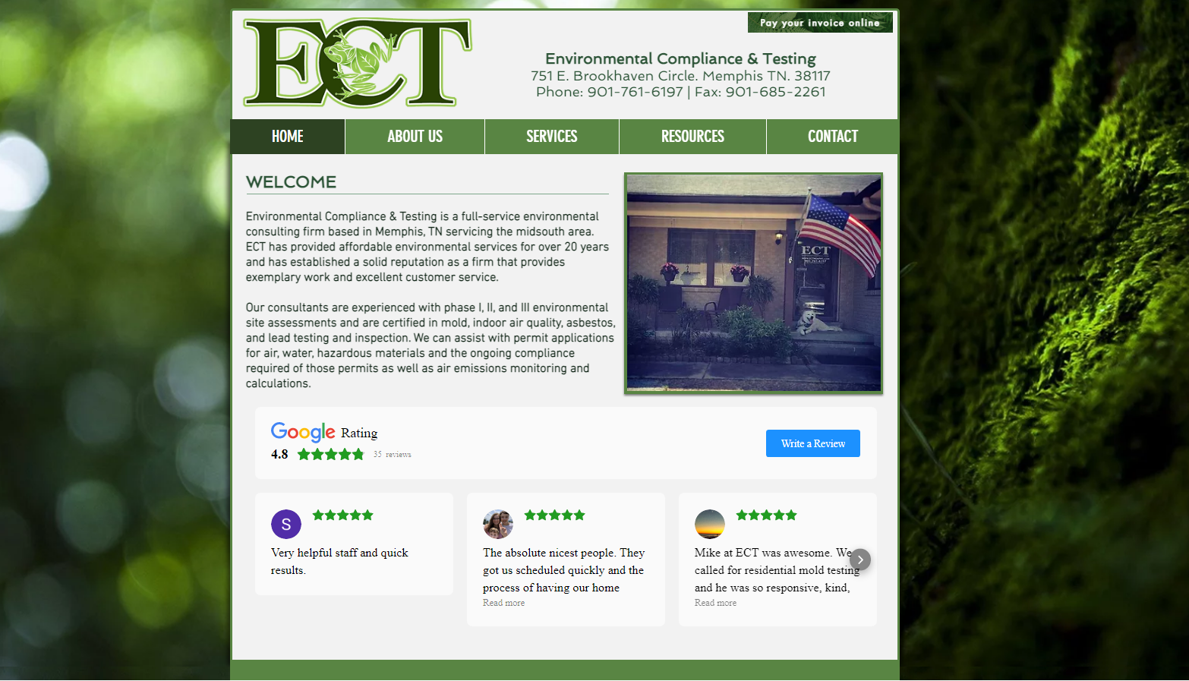1189x681 pixels.
Task: Expand Read more on Mike review
Action: point(715,603)
